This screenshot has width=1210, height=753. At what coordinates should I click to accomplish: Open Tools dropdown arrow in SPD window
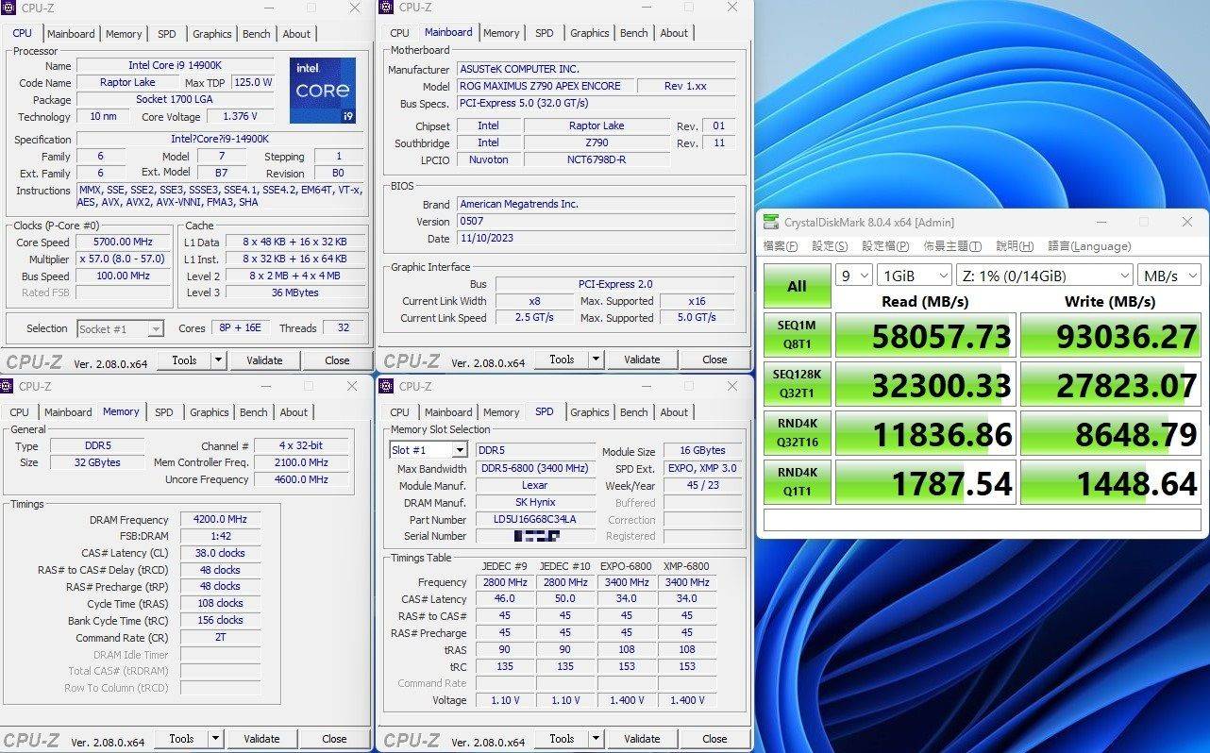596,739
